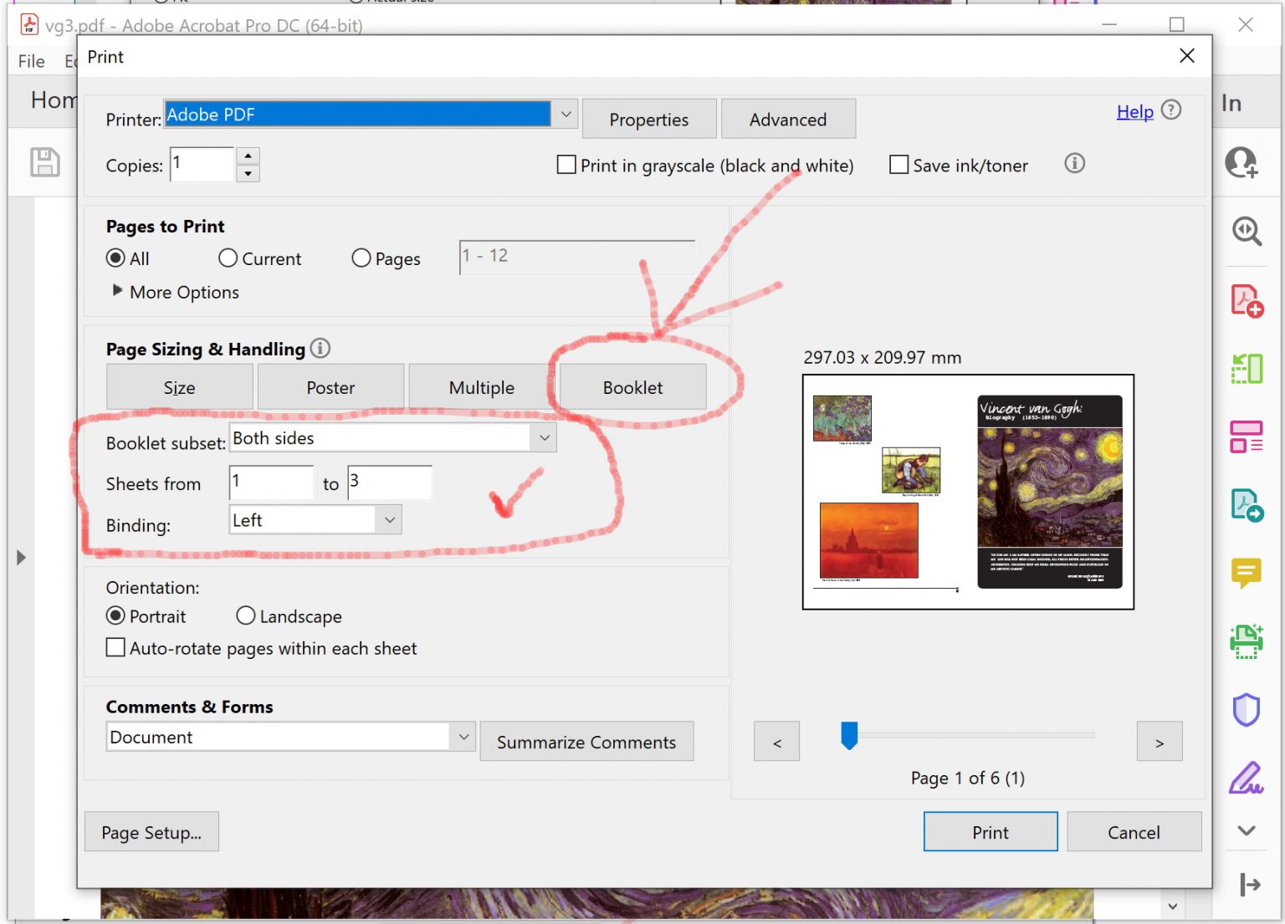Open the Organize Pages tool
The height and width of the screenshot is (924, 1285).
[x=1247, y=435]
